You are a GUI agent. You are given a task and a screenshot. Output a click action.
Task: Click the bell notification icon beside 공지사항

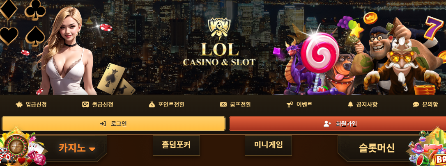pyautogui.click(x=350, y=105)
